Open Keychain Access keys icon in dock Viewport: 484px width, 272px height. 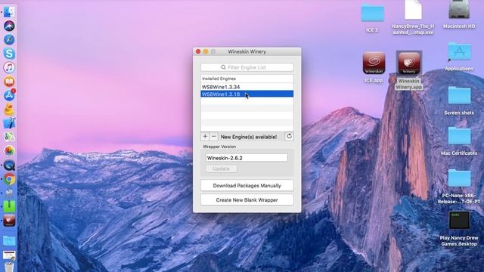tap(9, 193)
